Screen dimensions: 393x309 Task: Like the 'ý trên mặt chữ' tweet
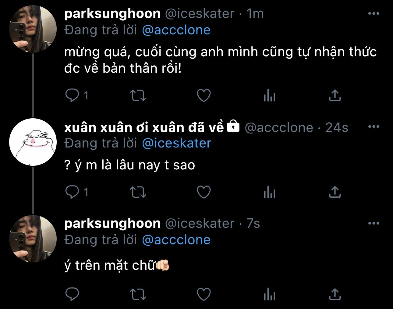coord(204,294)
